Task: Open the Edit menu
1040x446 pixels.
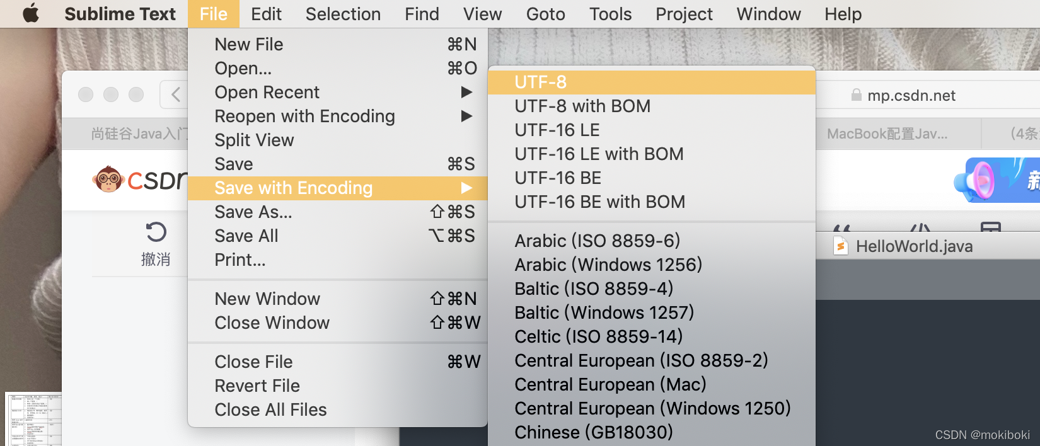Action: 266,14
